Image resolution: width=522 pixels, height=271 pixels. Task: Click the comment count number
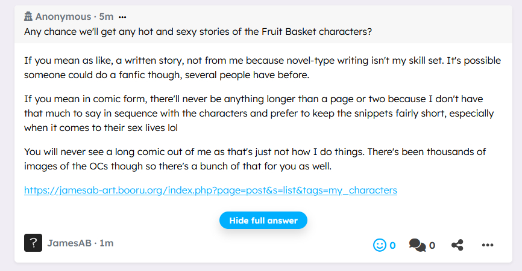[432, 245]
